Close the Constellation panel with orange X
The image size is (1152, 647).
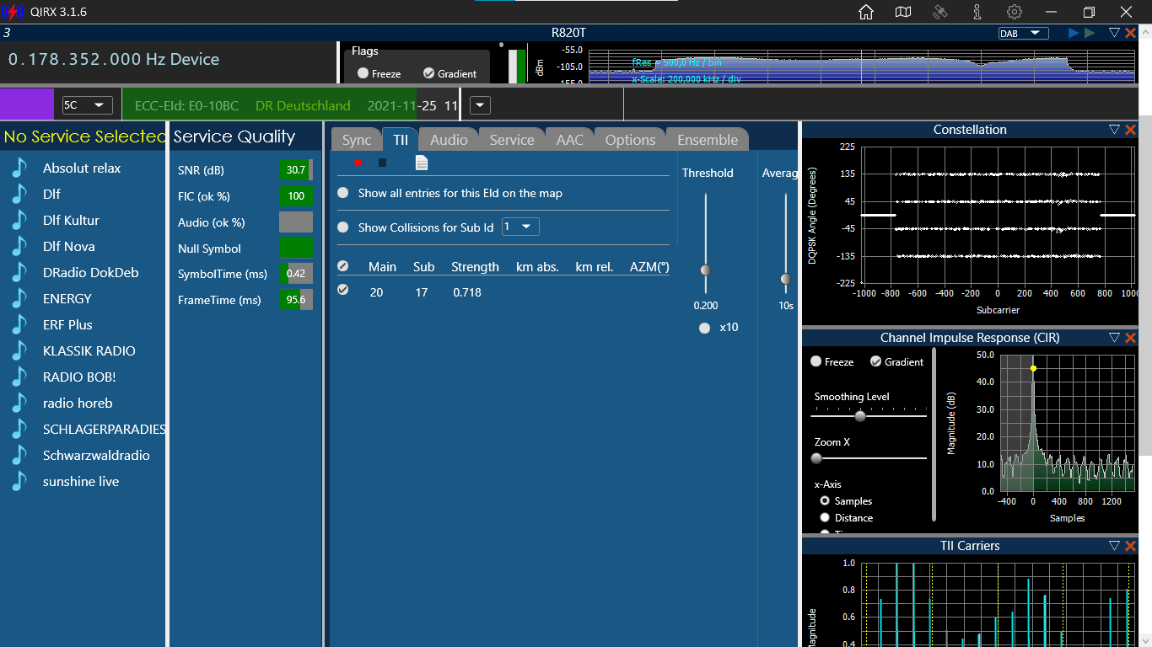point(1131,130)
